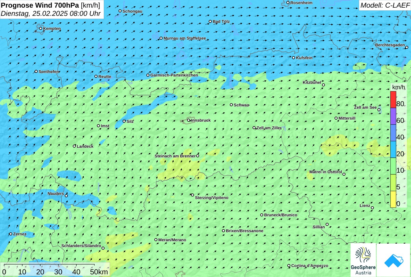Click the light-blue 20 km/h legend swatch

coord(393,149)
